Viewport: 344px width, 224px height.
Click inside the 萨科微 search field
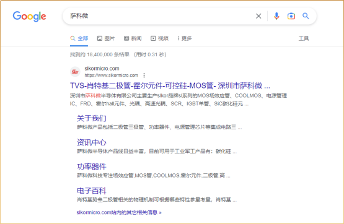[160, 16]
